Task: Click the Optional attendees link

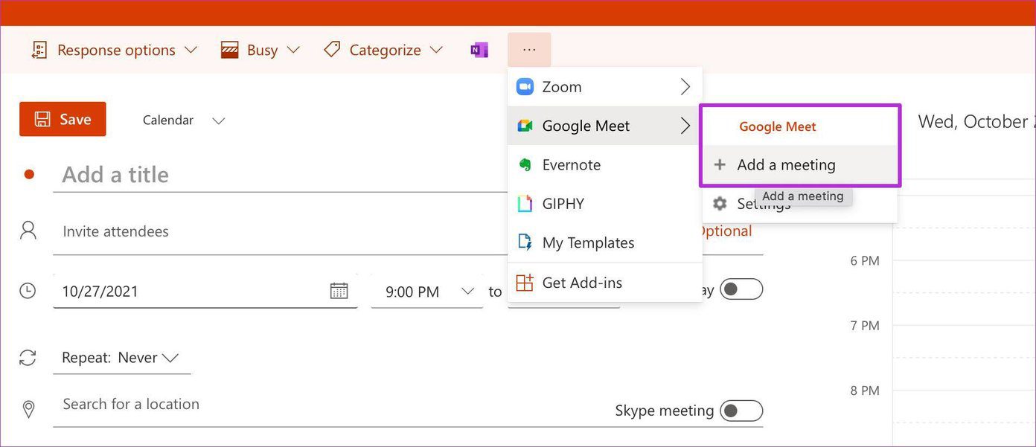Action: pos(726,231)
